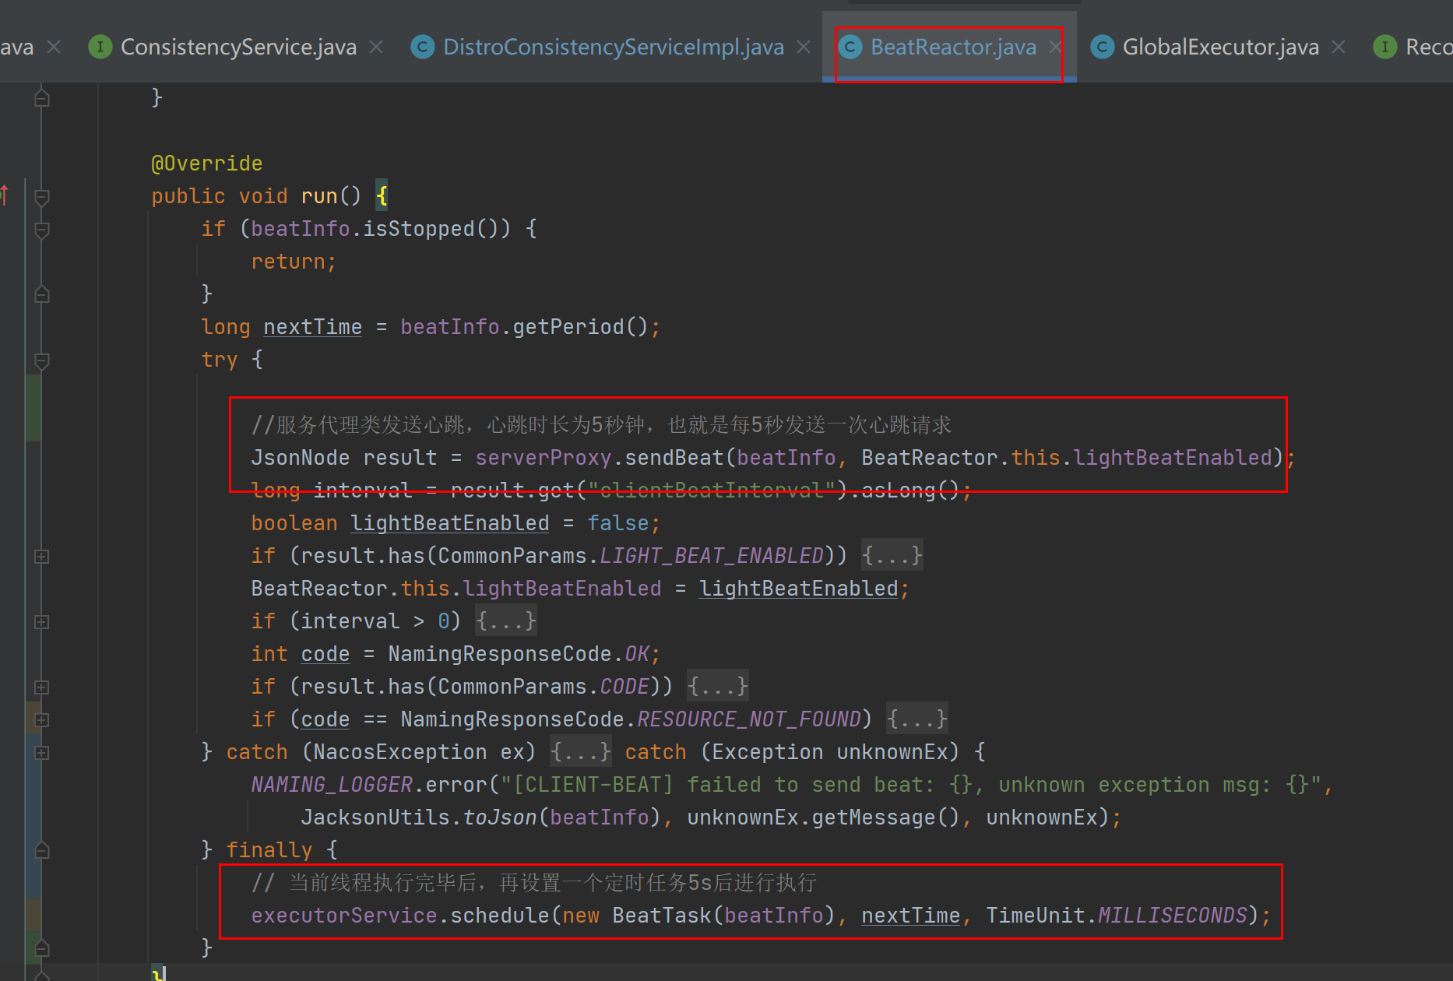Click the class icon on GlobalExecutor.java tab
The width and height of the screenshot is (1453, 981).
[1102, 47]
